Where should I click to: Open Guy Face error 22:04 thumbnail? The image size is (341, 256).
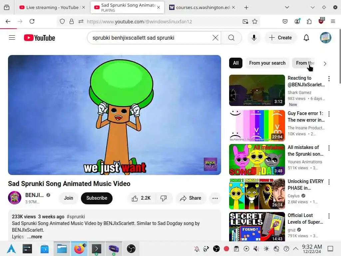[x=257, y=125]
